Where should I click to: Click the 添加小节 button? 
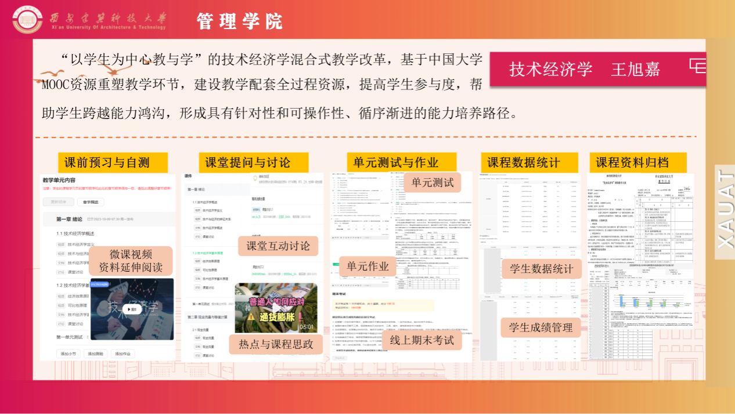pyautogui.click(x=69, y=354)
